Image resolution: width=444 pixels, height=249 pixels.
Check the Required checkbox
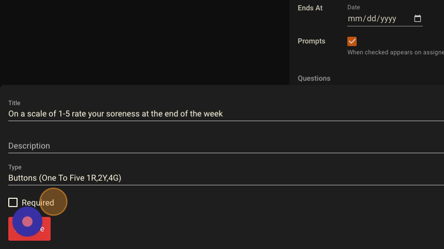[13, 203]
